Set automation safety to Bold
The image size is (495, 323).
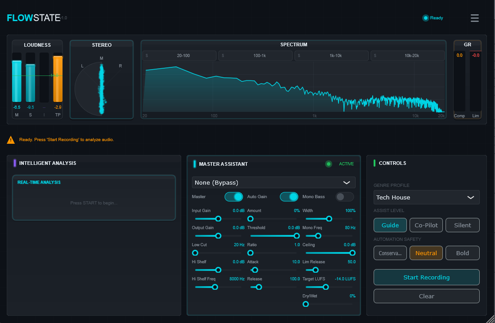point(462,253)
